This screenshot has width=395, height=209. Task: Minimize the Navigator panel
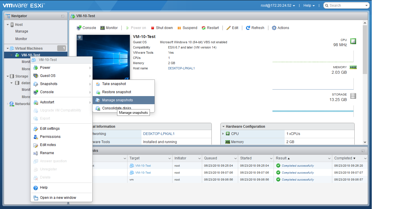63,16
